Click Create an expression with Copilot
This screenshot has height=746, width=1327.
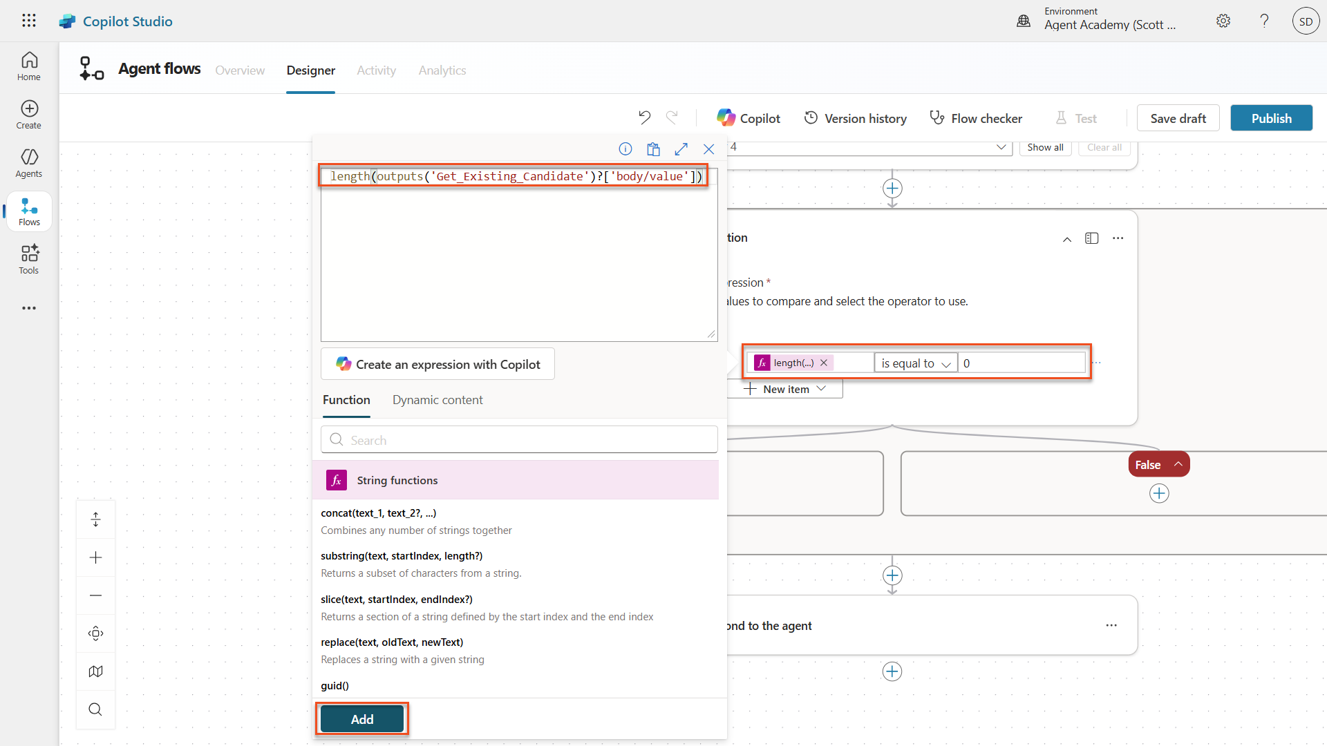click(x=437, y=364)
